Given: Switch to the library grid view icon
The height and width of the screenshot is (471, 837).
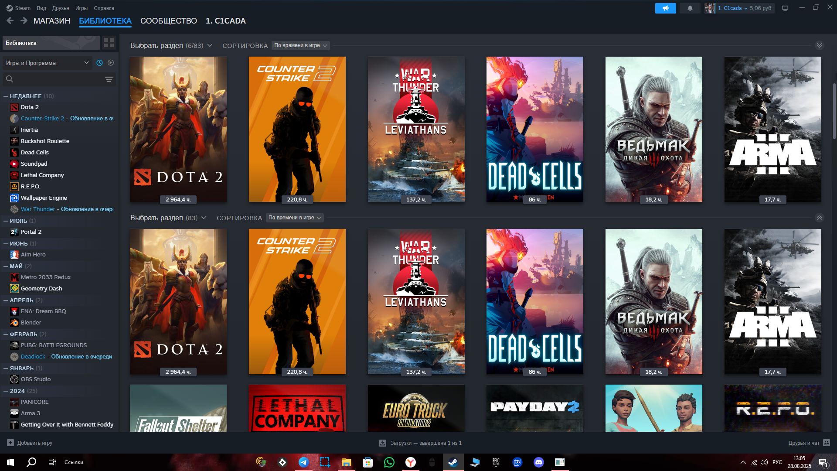Looking at the screenshot, I should coord(109,43).
